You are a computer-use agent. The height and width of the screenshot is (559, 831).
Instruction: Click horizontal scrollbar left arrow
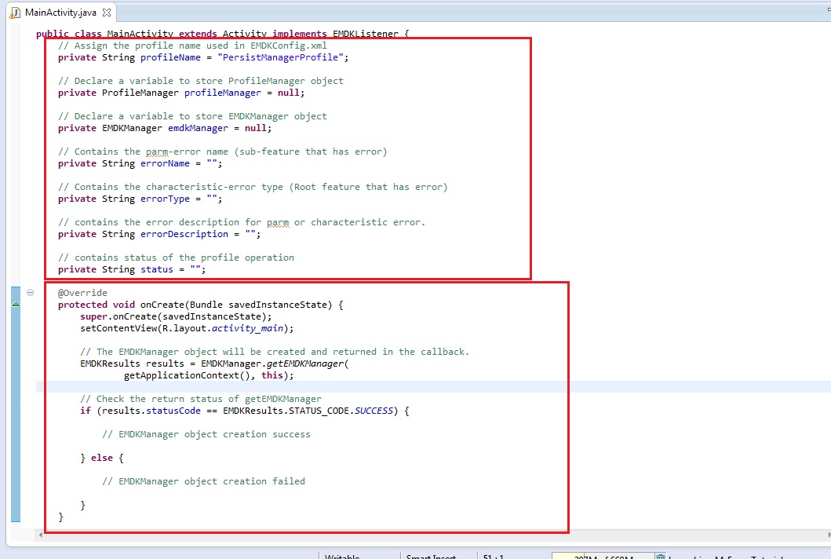pos(40,535)
